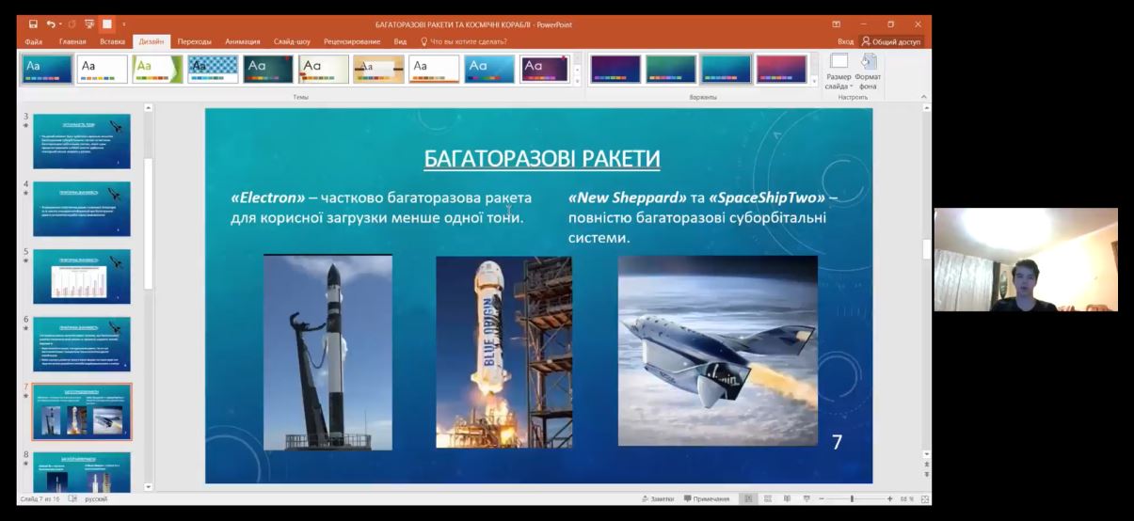
Task: Collapse the ribbon with the arrow
Action: [923, 97]
